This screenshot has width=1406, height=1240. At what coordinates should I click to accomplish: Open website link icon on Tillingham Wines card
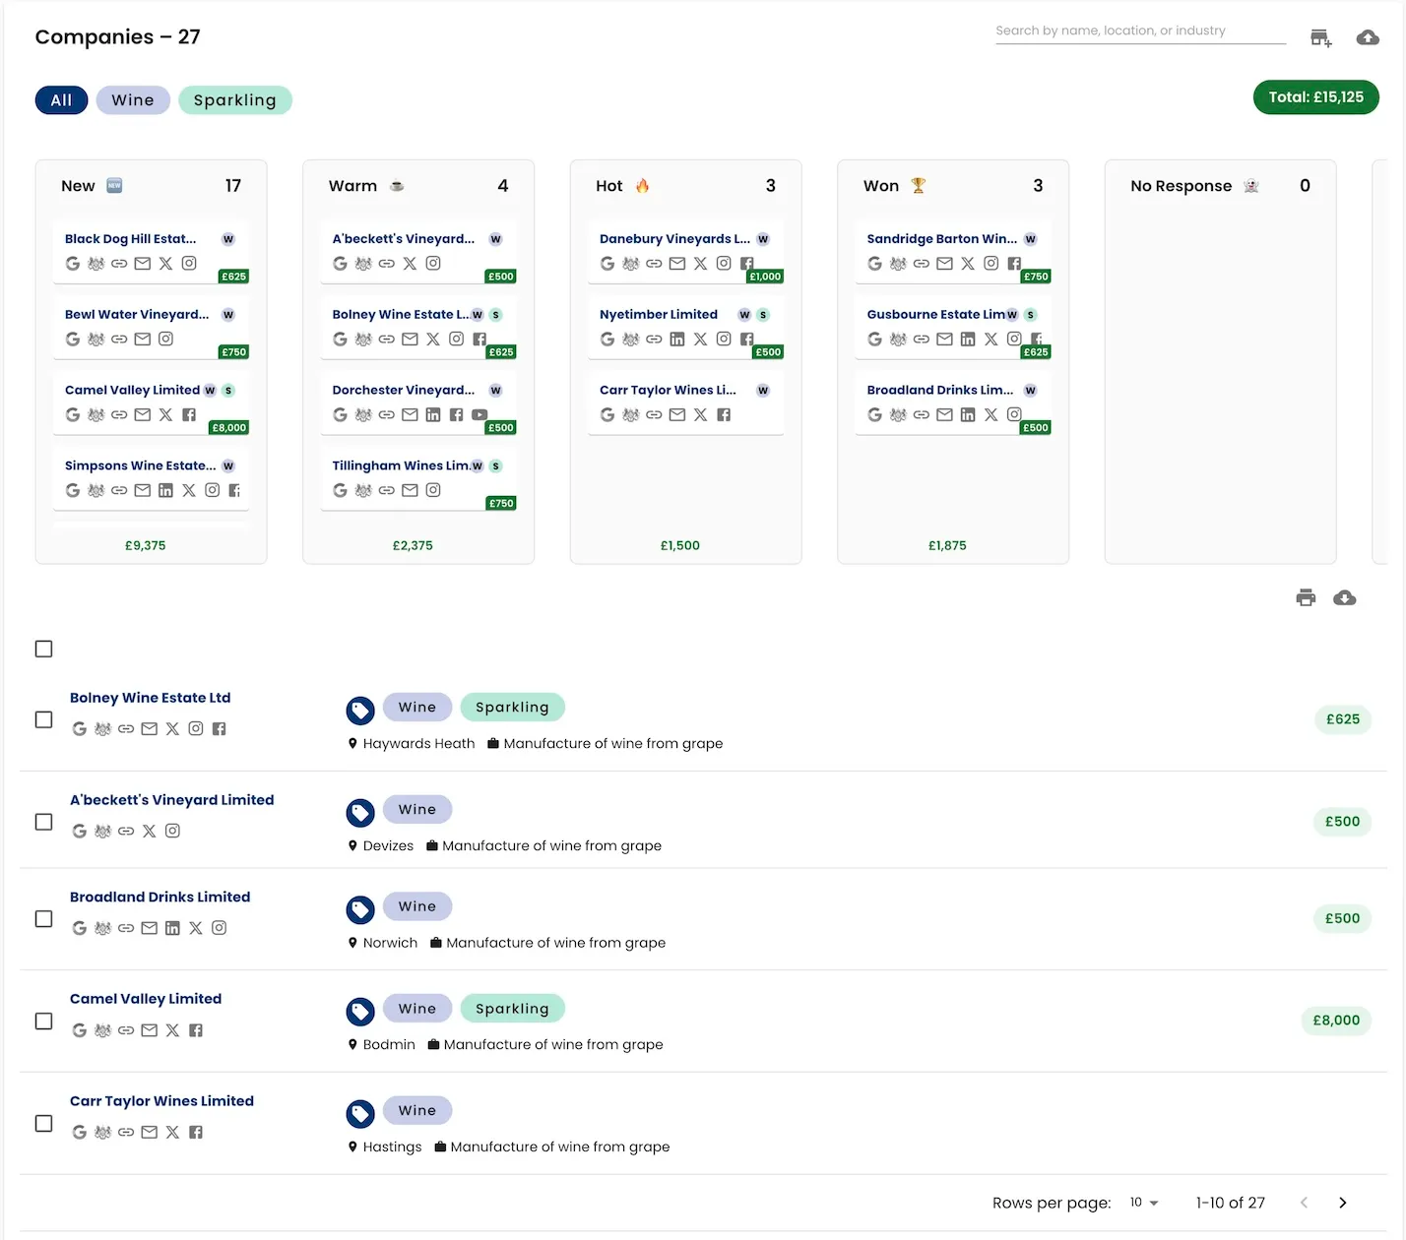(x=387, y=490)
